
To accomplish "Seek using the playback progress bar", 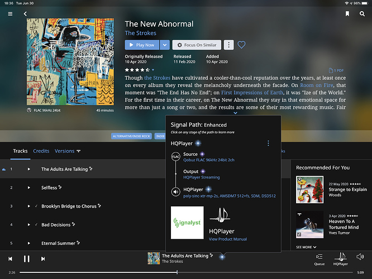I will (186, 272).
